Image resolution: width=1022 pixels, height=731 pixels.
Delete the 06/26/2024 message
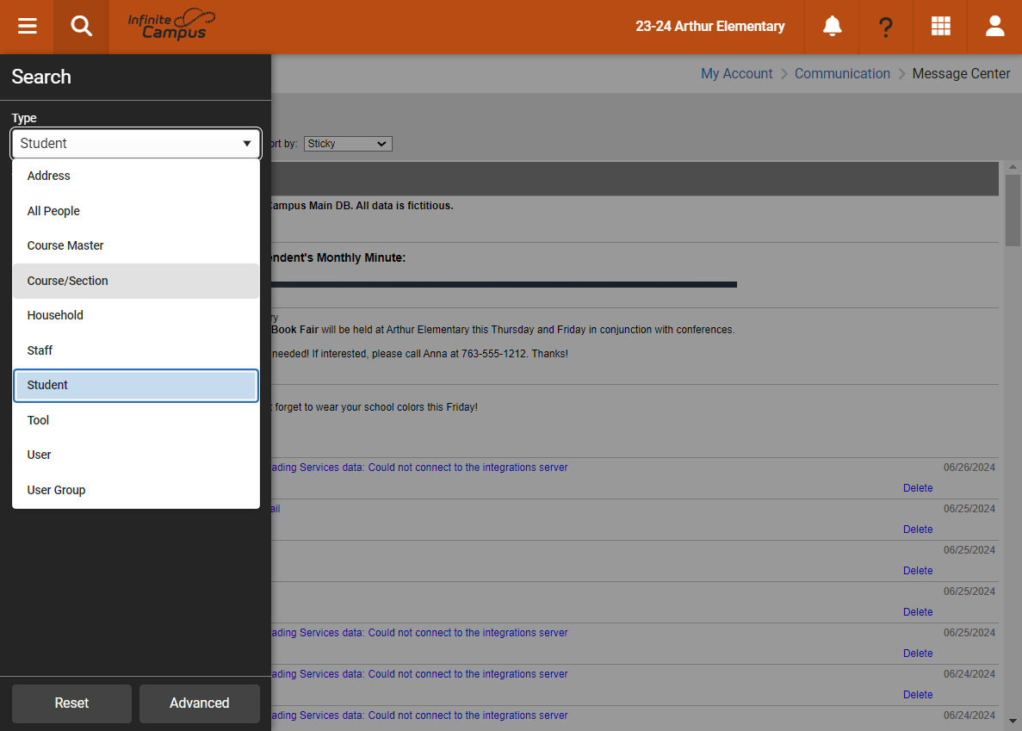point(918,488)
